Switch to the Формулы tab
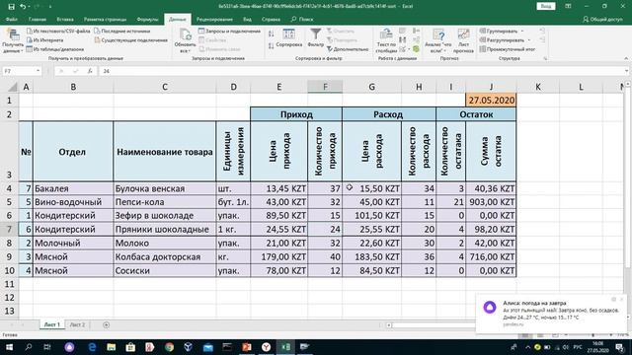 pyautogui.click(x=147, y=20)
